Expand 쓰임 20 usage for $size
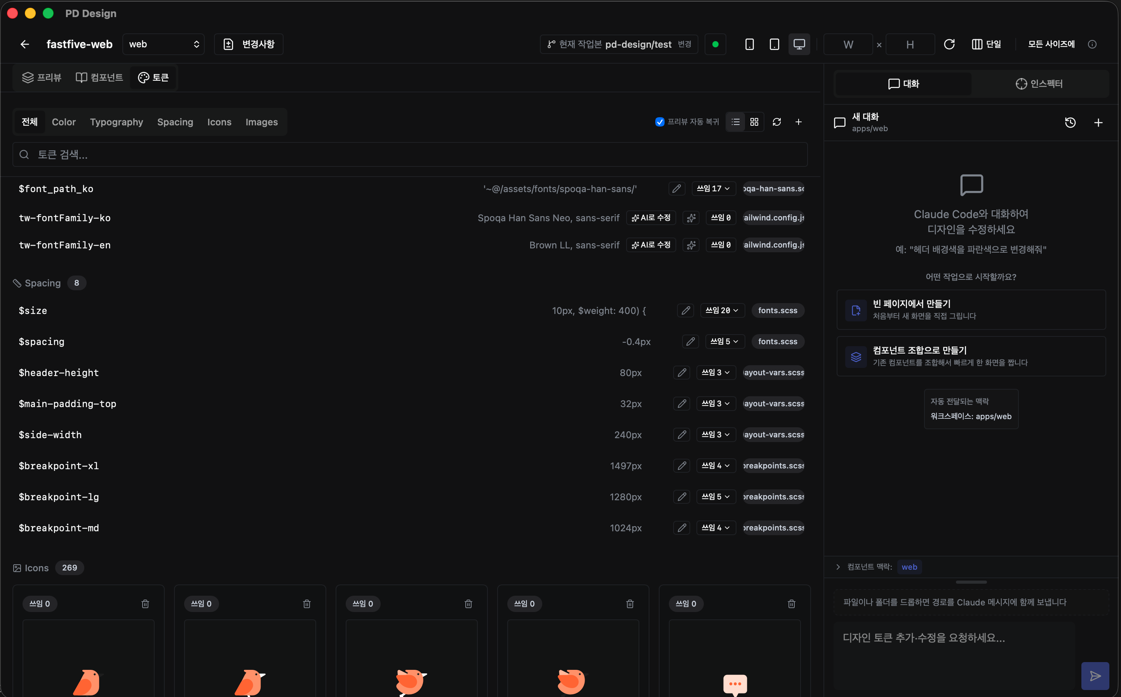Screen dimensions: 1121x697 [x=722, y=310]
